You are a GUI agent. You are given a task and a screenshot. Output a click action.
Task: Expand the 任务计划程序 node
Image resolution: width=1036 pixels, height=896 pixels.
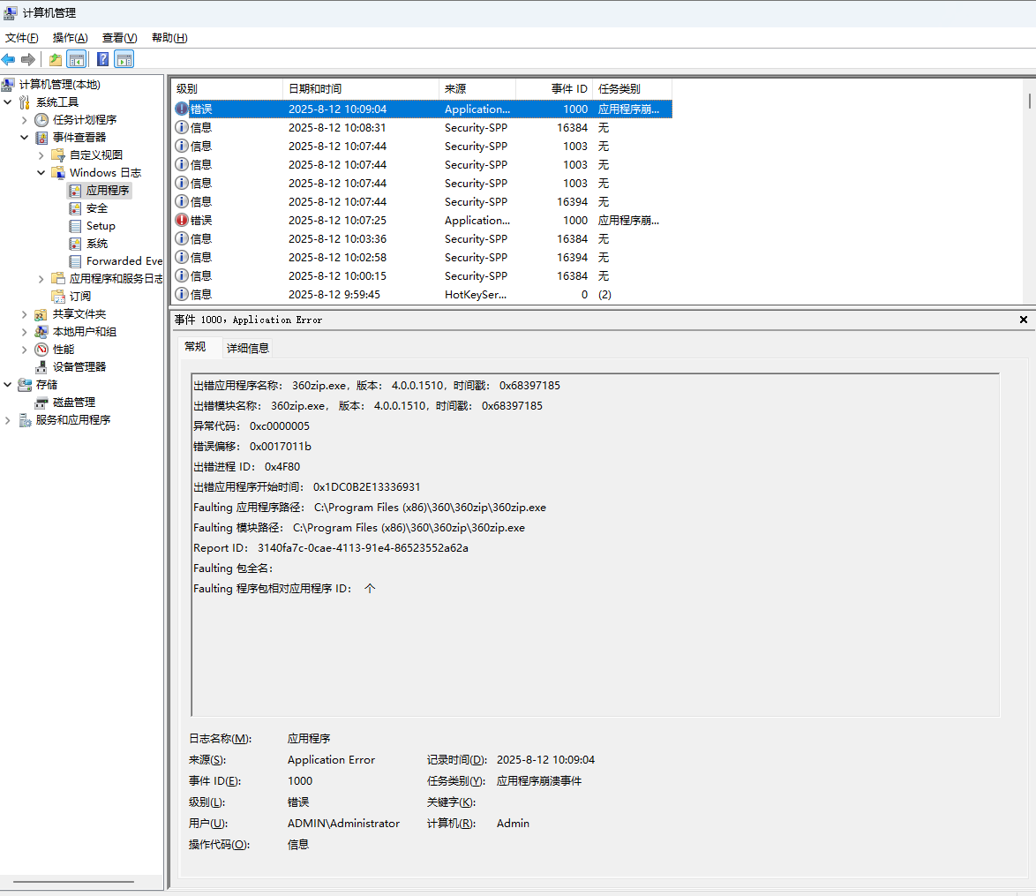click(x=25, y=119)
